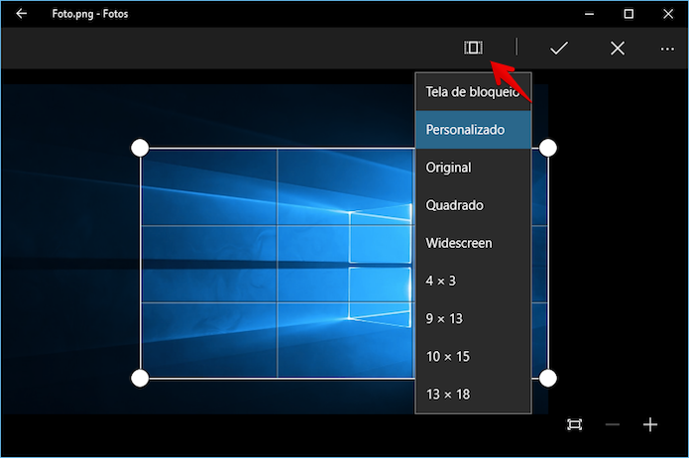The image size is (689, 458).
Task: Select the Original aspect ratio
Action: 473,168
